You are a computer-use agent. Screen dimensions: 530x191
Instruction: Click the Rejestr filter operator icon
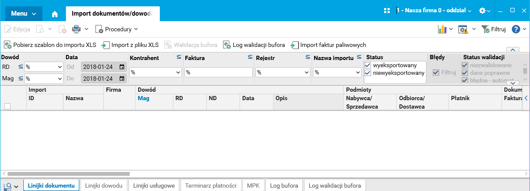click(308, 57)
